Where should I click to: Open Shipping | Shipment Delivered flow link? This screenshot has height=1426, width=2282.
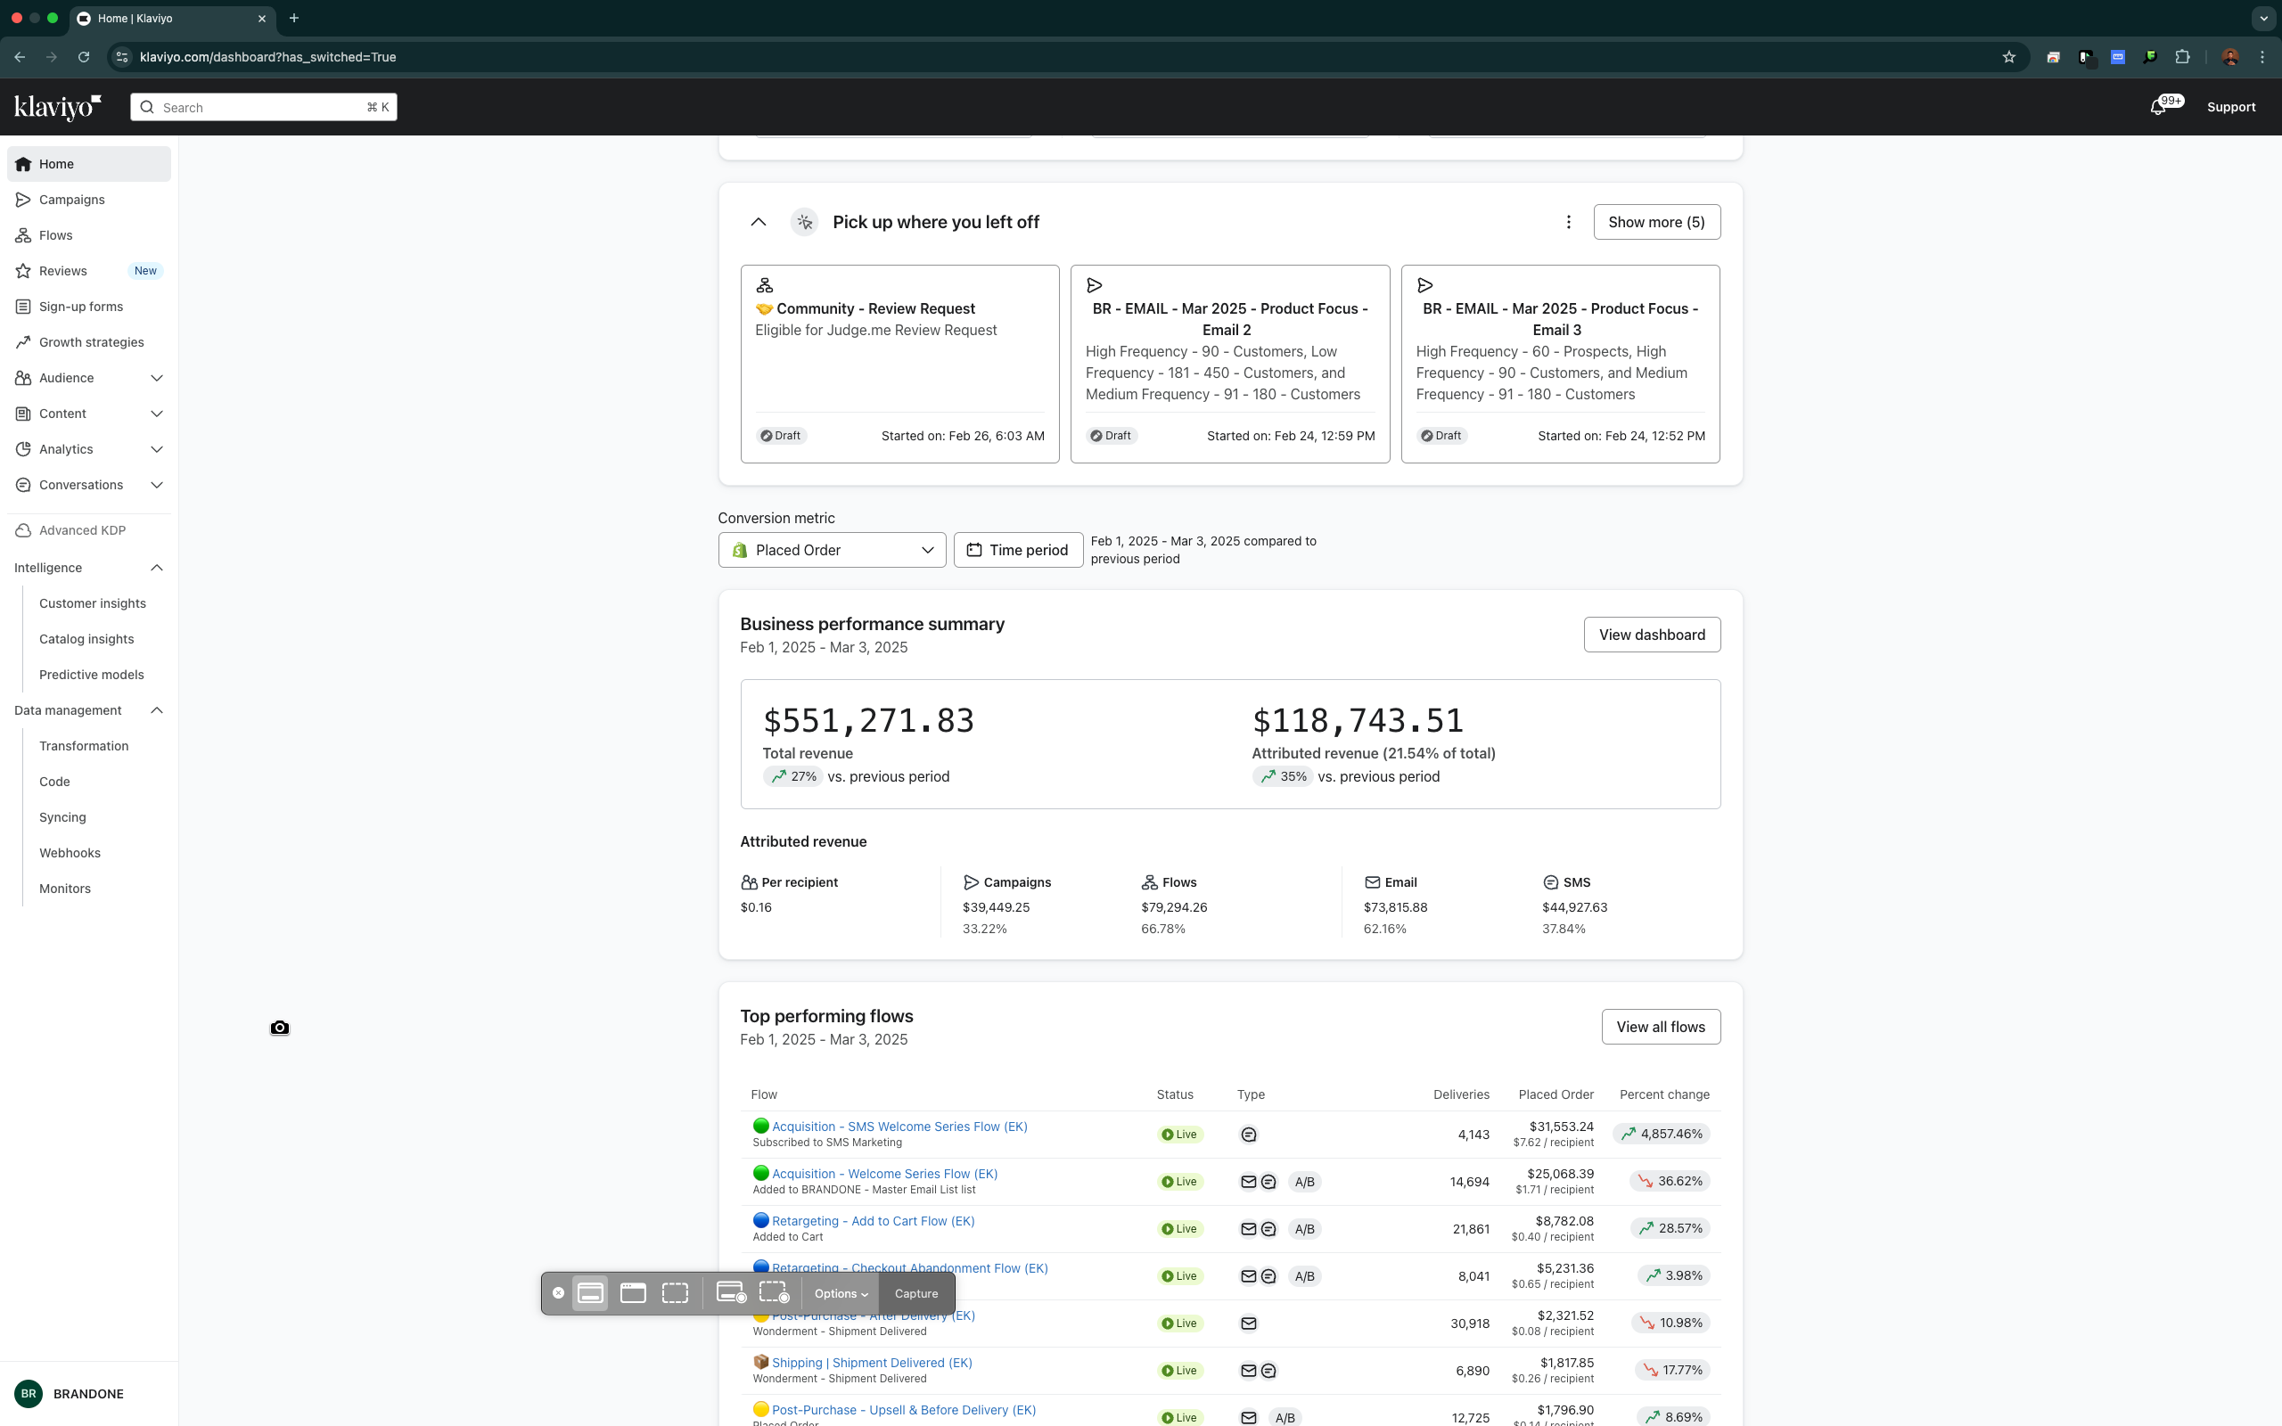(871, 1363)
